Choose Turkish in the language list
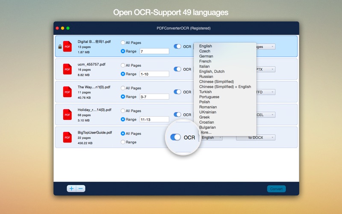Screen dimensions: 342x214 coord(225,92)
